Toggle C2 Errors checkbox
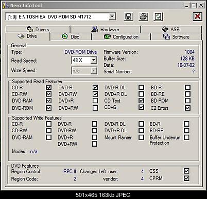Image resolution: width=207 pixels, height=199 pixels. 188,108
